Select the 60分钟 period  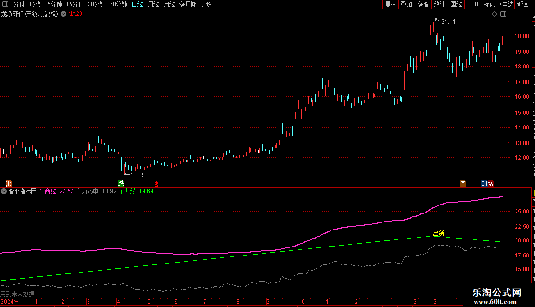pyautogui.click(x=118, y=4)
